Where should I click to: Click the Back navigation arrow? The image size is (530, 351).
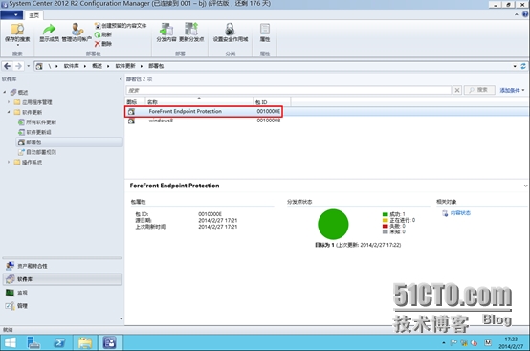pyautogui.click(x=7, y=66)
